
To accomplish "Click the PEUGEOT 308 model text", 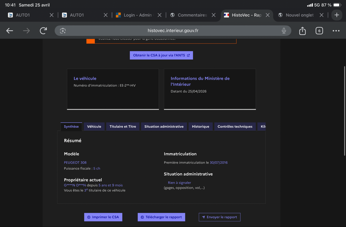I will 75,162.
